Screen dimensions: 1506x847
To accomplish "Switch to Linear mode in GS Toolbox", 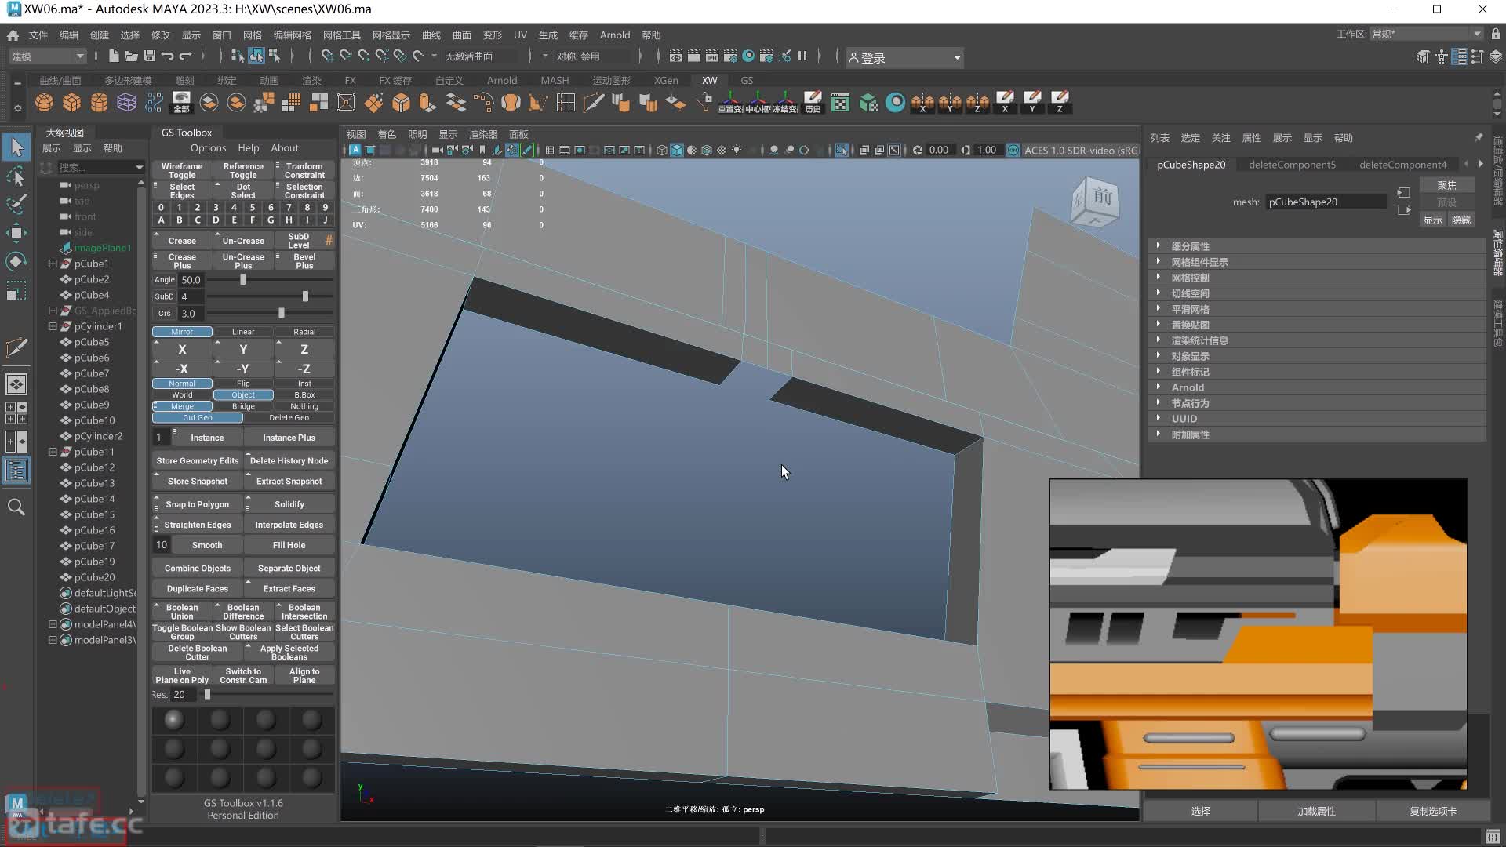I will point(243,332).
